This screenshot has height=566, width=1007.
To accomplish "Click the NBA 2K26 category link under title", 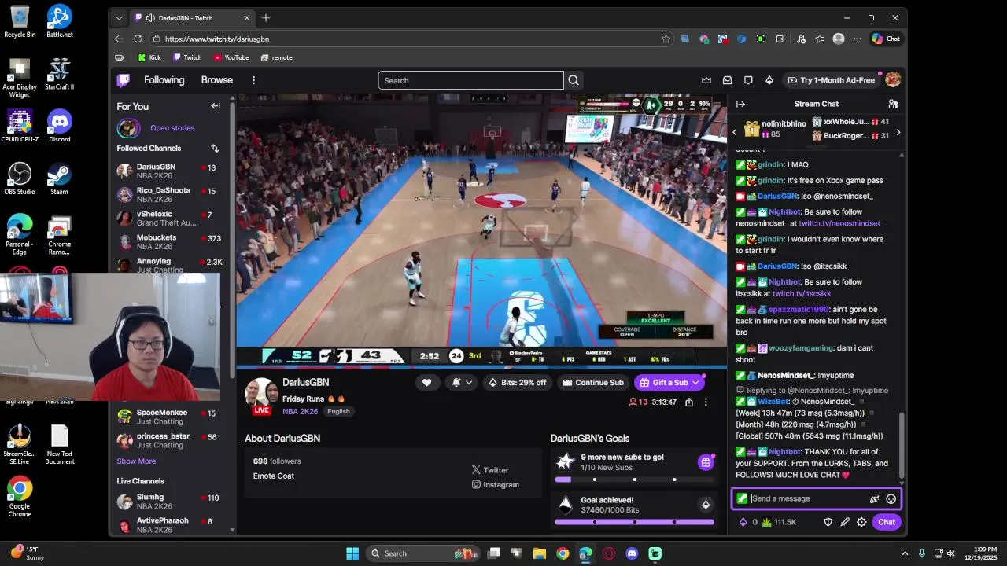I will coord(301,411).
